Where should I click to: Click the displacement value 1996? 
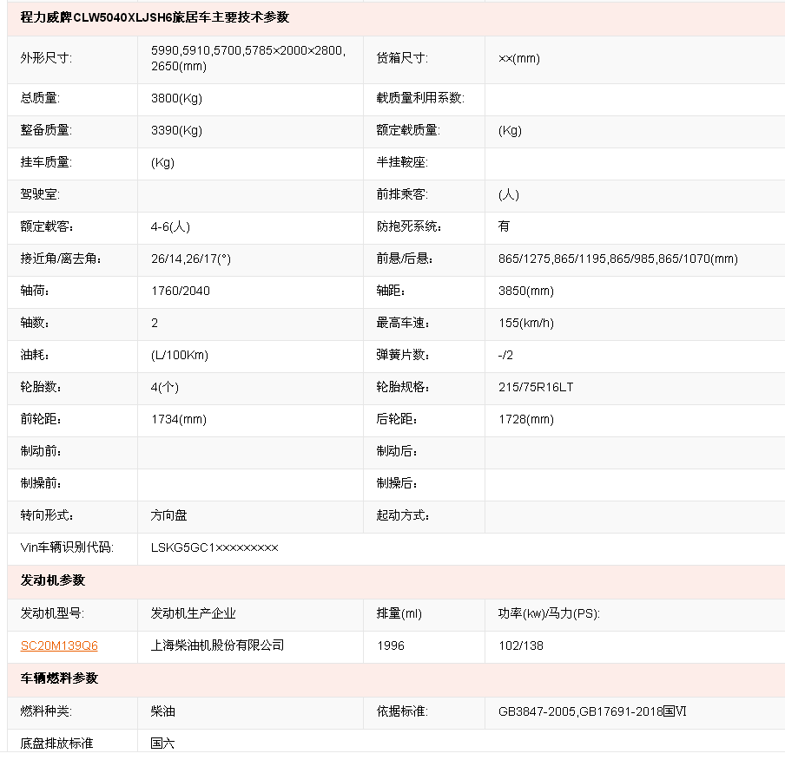pos(391,645)
